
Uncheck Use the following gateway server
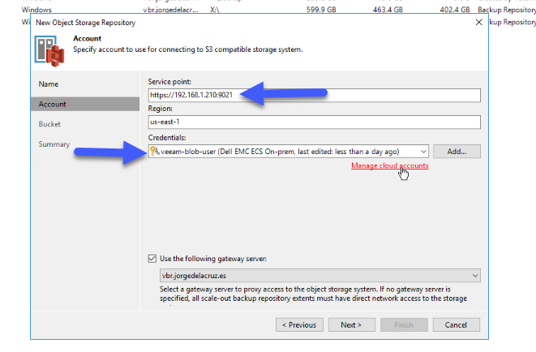pyautogui.click(x=152, y=259)
